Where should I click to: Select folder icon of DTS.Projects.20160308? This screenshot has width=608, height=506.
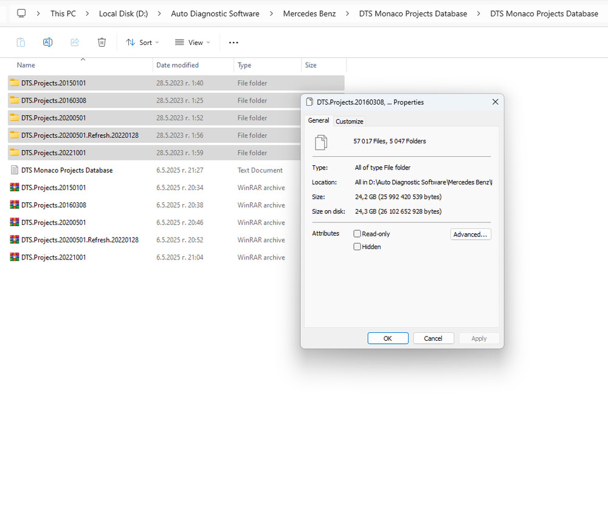15,100
